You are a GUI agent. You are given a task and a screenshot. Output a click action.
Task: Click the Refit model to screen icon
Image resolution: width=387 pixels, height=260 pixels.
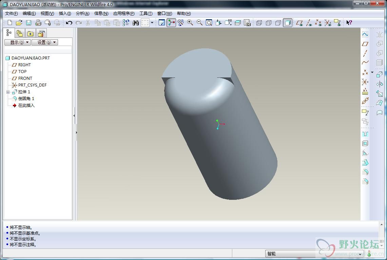[x=209, y=23]
